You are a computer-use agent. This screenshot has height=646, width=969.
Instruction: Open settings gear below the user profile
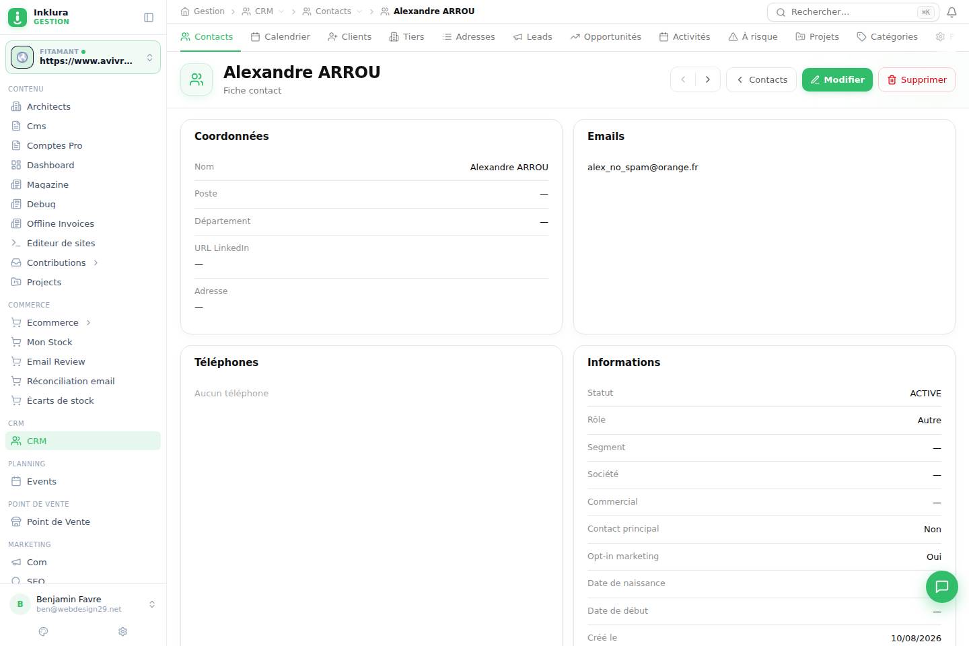pos(122,632)
